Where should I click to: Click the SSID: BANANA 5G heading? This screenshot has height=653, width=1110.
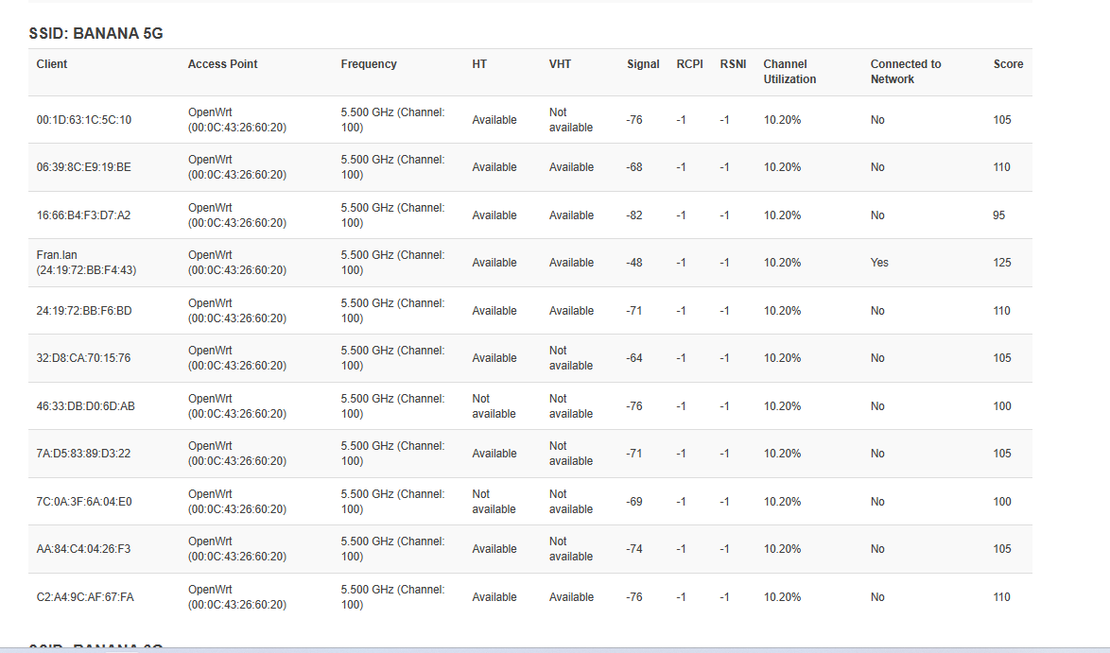95,34
